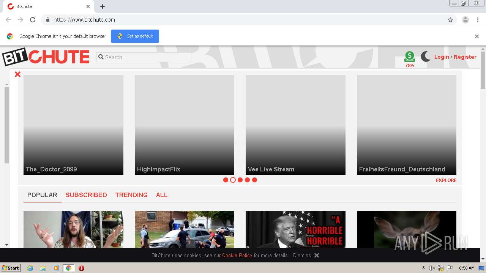This screenshot has width=486, height=273.
Task: Select third carousel dot
Action: tap(240, 180)
